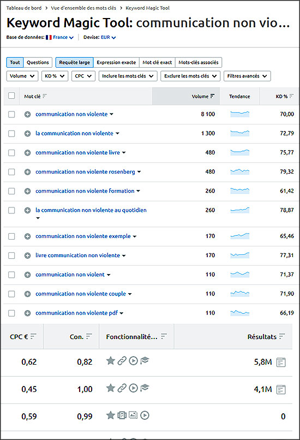The image size is (300, 440).
Task: Select 'Requête large' match type
Action: (x=75, y=62)
